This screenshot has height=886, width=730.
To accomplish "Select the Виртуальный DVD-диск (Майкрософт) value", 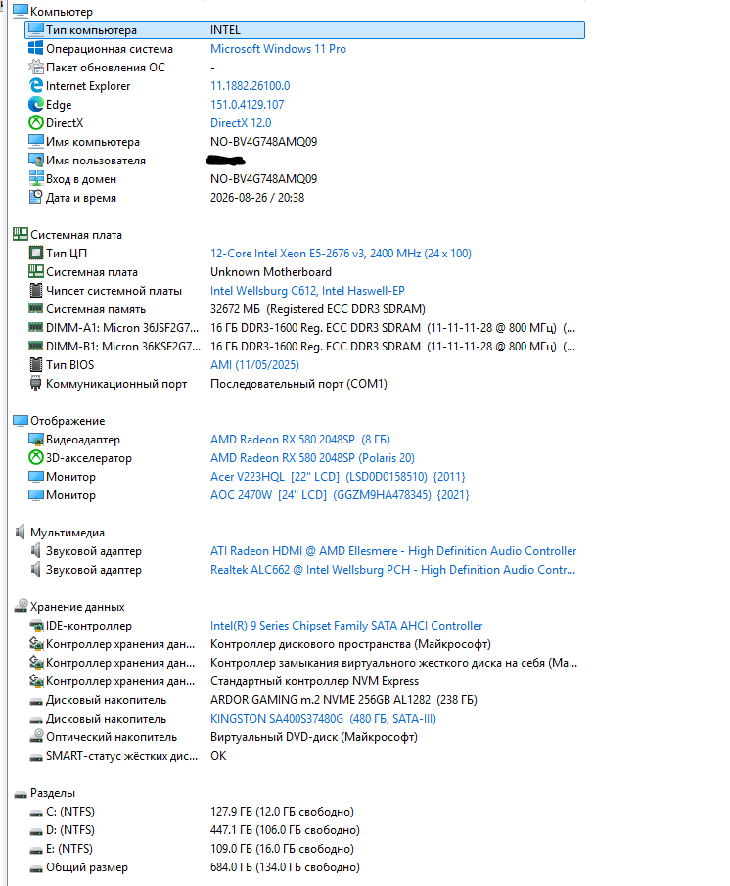I will click(313, 737).
